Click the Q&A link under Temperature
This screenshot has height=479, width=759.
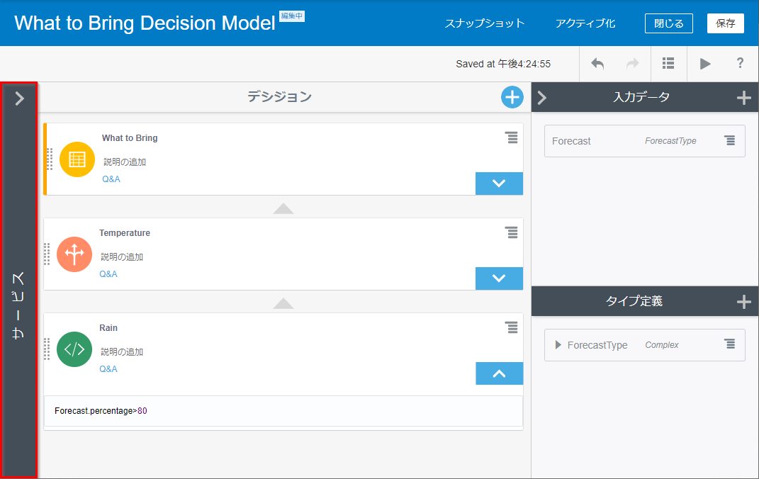coord(108,274)
